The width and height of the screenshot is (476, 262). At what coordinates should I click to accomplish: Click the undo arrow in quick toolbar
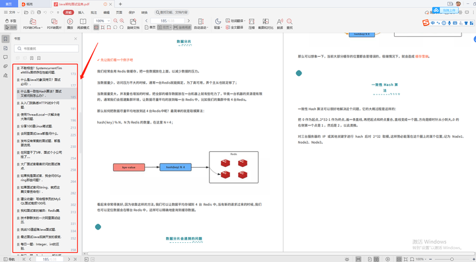[45, 13]
